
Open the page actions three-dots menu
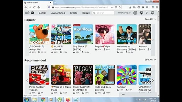[112, 7]
